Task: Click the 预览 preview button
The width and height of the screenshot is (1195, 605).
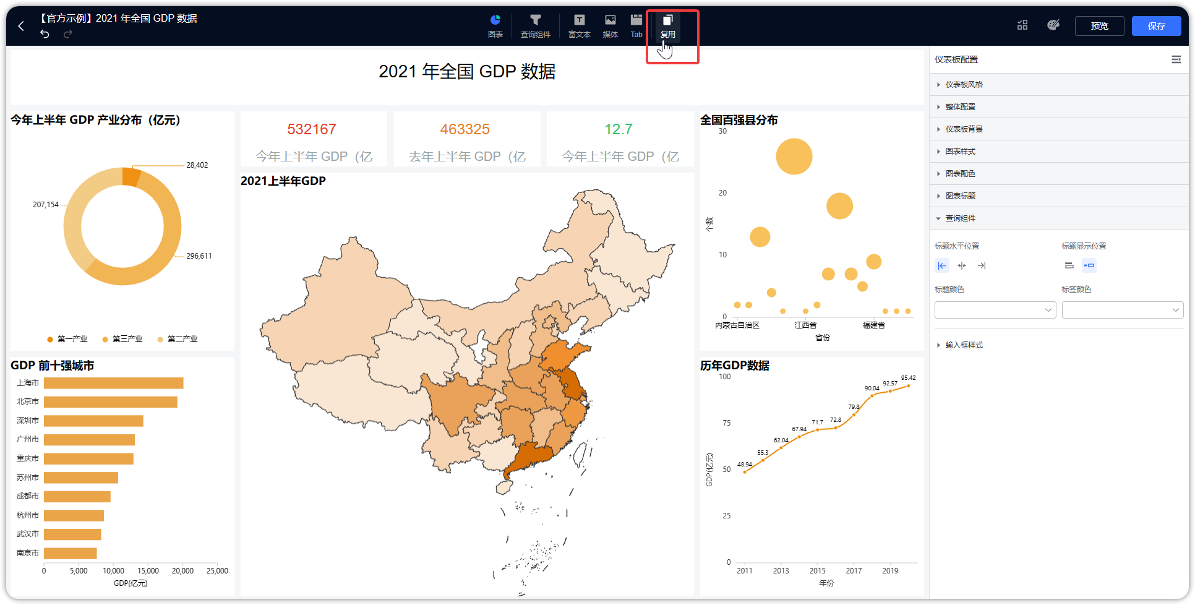Action: [1100, 26]
